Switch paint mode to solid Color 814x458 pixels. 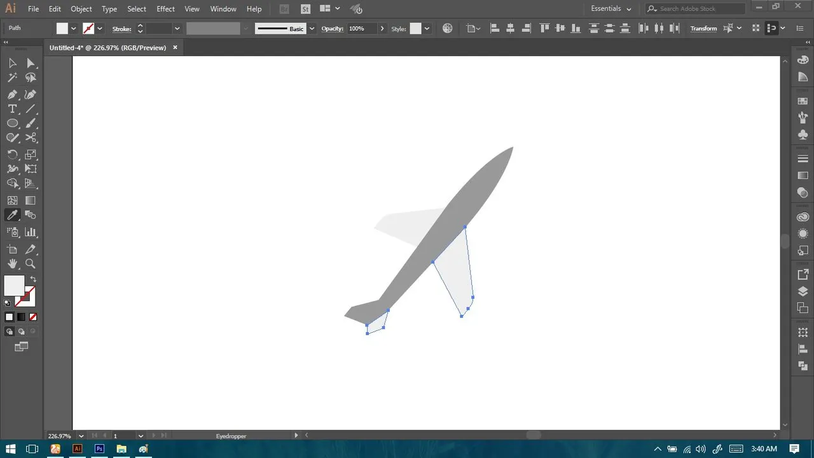9,317
